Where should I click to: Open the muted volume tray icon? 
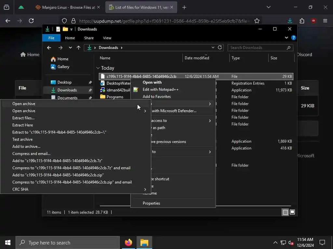point(291,243)
